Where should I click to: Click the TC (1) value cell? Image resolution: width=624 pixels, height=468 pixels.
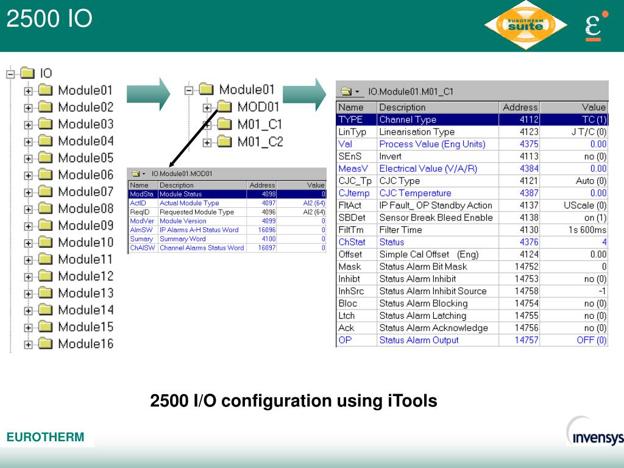[574, 120]
